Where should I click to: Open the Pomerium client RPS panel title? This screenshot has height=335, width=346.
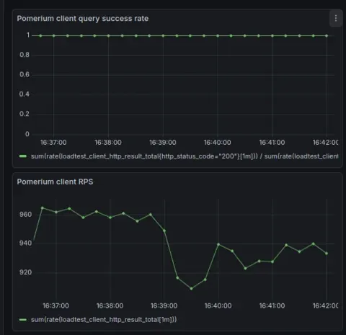55,182
